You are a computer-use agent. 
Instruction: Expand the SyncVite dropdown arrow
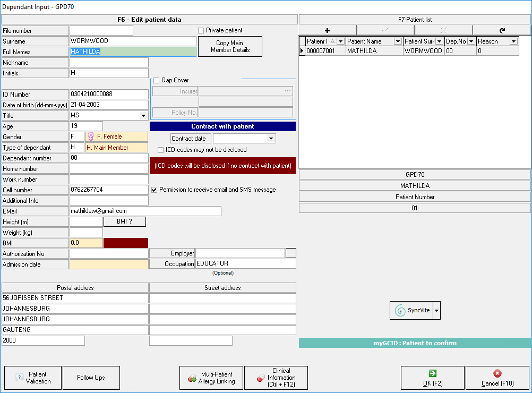[436, 310]
